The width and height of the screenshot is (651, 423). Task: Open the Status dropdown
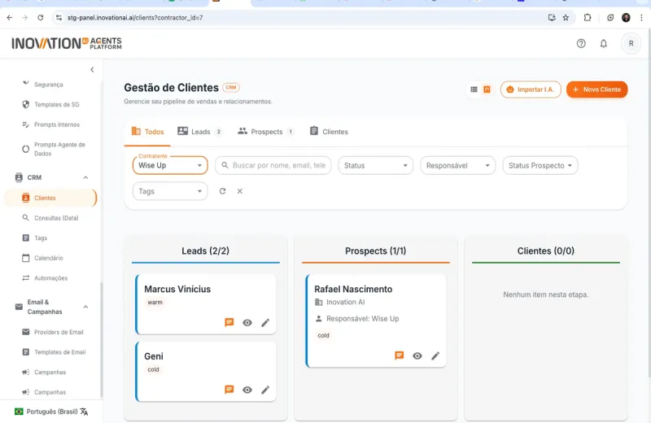click(x=375, y=165)
